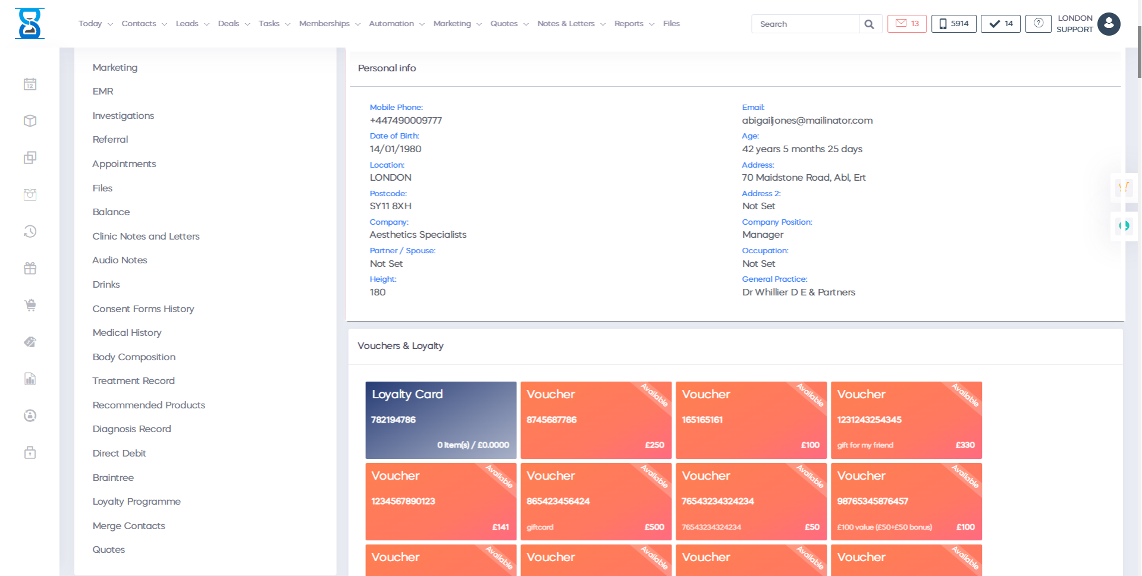Open the calendar icon in left sidebar
The image size is (1142, 576).
[30, 84]
